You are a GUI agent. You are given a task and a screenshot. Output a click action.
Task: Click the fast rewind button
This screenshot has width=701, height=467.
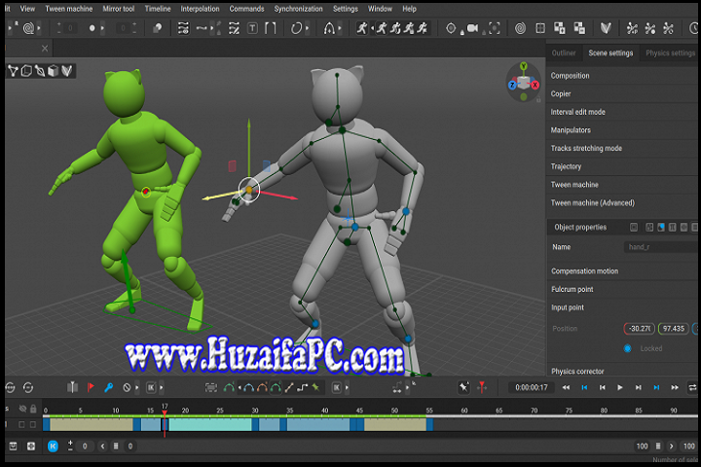[x=566, y=387]
